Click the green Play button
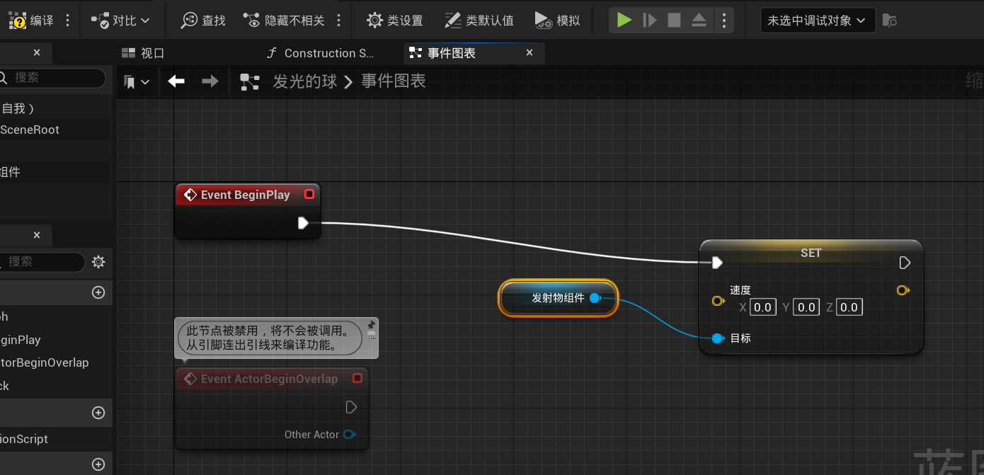 624,20
